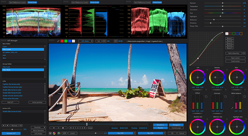Toggle Active preview
The height and width of the screenshot is (136, 248).
[37, 102]
